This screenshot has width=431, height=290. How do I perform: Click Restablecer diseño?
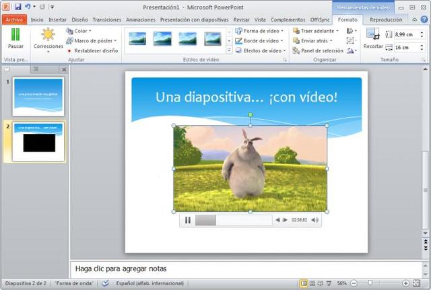click(x=92, y=51)
